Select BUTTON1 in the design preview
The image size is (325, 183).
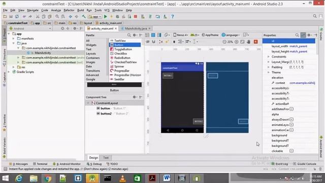(x=168, y=76)
